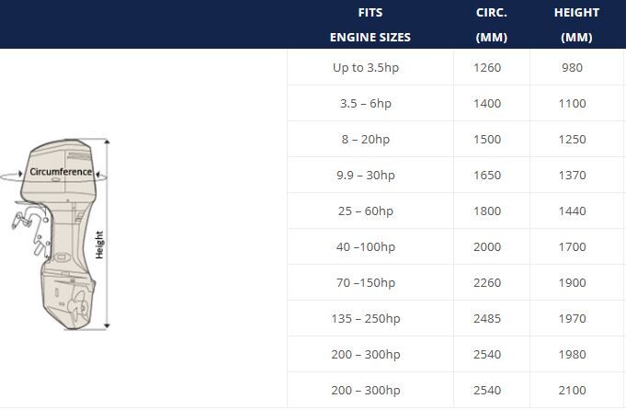Select the Height (MM) column header
Screen dimensions: 626x410
point(576,25)
